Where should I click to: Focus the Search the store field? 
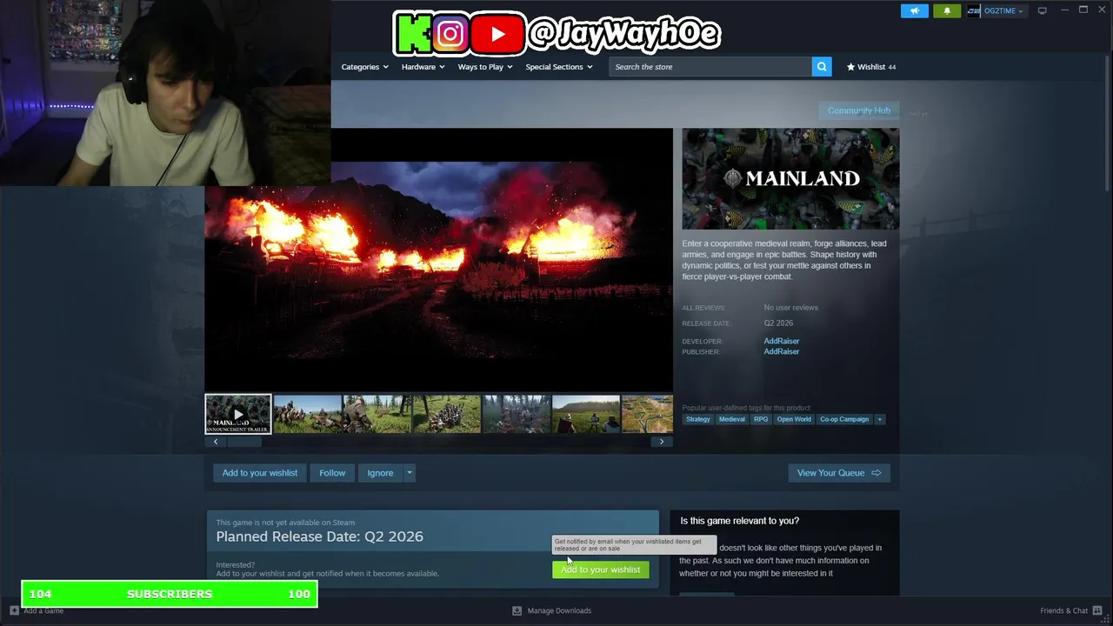click(x=710, y=67)
